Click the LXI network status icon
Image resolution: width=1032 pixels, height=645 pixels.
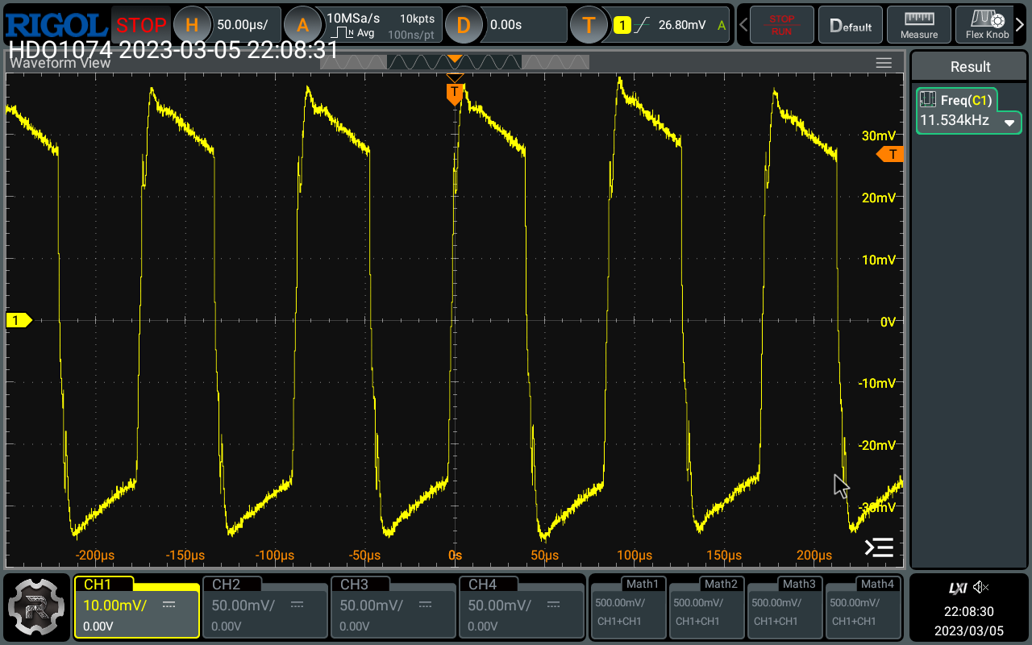click(x=958, y=588)
